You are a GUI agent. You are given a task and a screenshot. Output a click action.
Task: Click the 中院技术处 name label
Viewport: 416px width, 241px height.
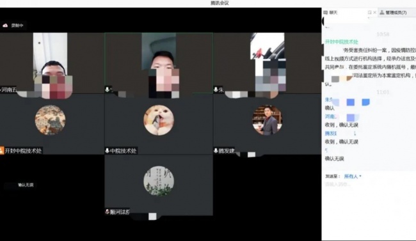124,151
